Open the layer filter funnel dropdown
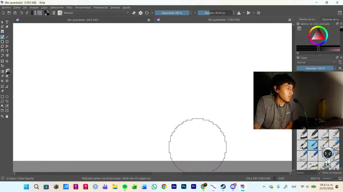Viewport: 343px width, 192px height. pyautogui.click(x=340, y=62)
